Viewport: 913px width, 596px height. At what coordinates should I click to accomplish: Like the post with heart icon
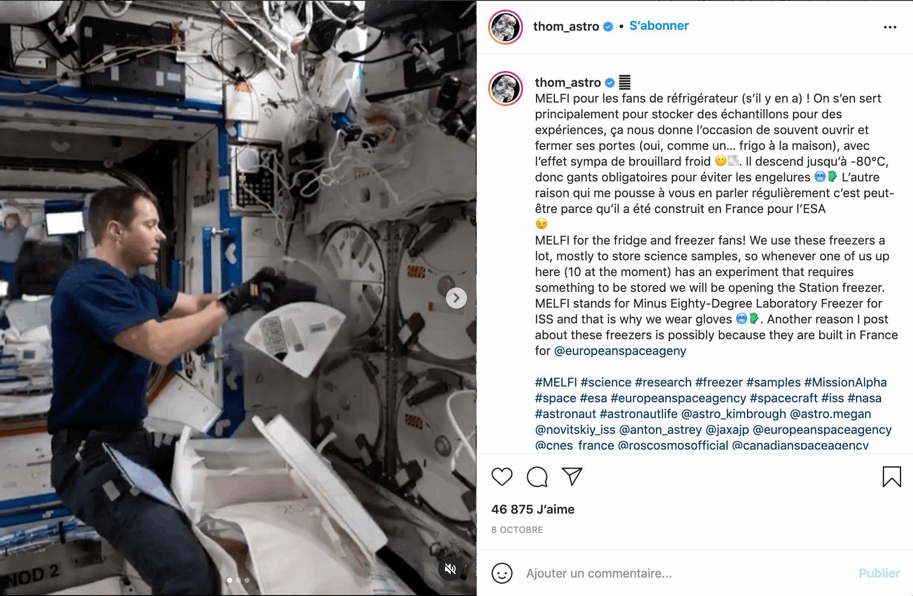point(502,477)
